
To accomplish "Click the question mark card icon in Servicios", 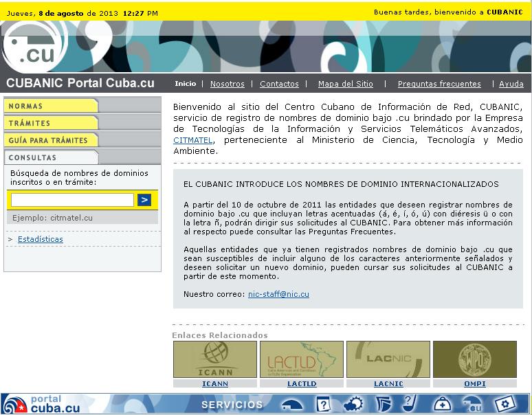I will [x=324, y=404].
